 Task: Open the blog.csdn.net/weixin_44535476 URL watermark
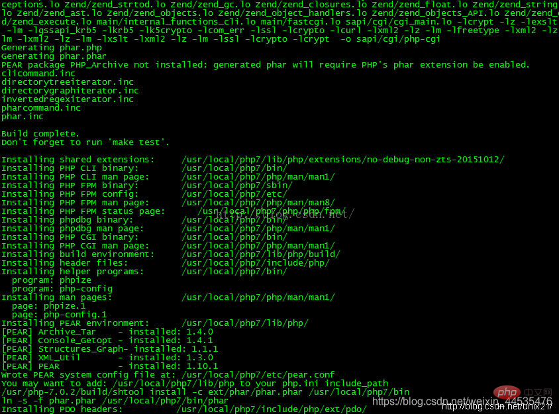pyautogui.click(x=462, y=401)
